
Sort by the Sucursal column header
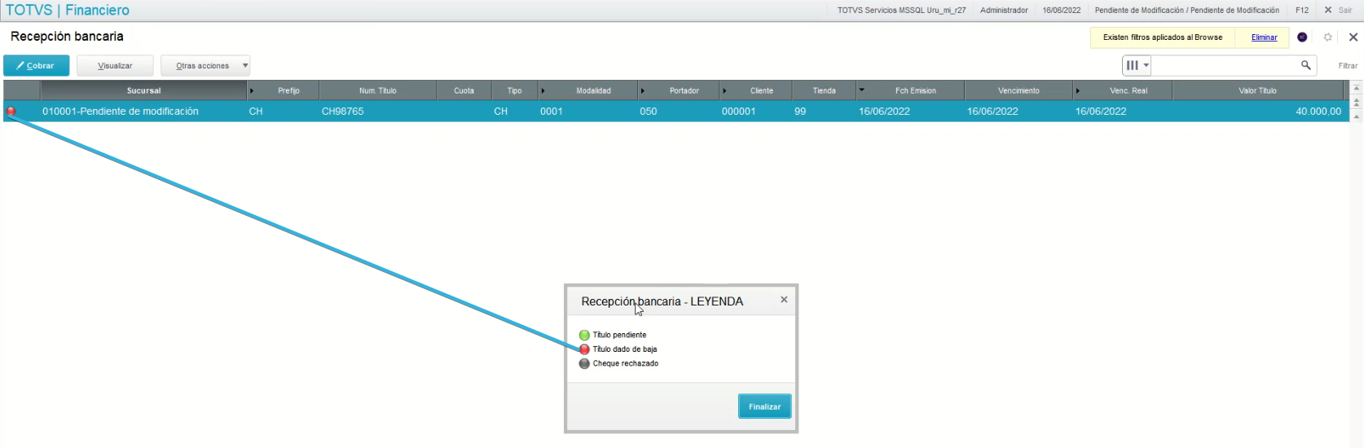click(143, 90)
